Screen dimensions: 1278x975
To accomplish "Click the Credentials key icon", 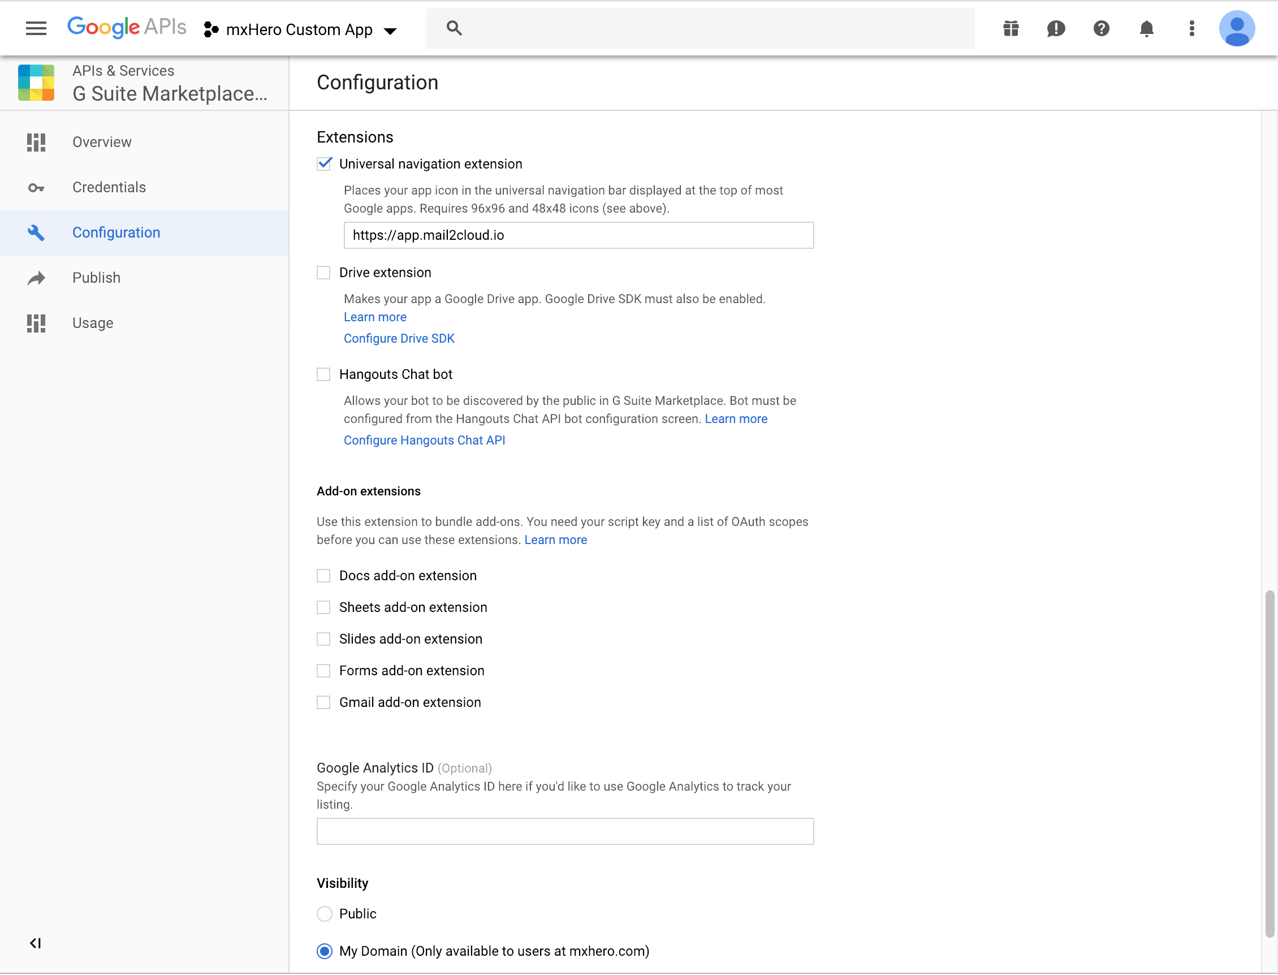I will pyautogui.click(x=36, y=187).
